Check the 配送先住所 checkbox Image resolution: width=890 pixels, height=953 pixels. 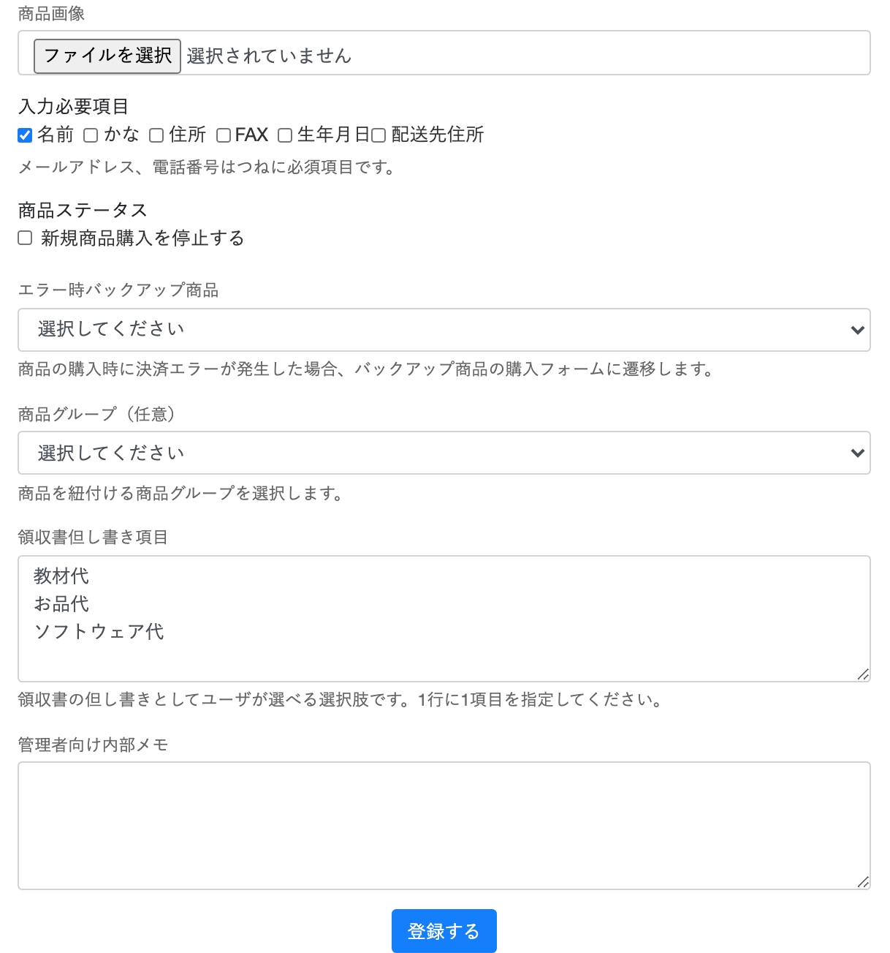[379, 135]
